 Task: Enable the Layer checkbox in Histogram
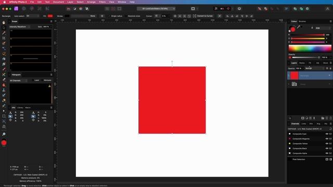tap(33, 81)
